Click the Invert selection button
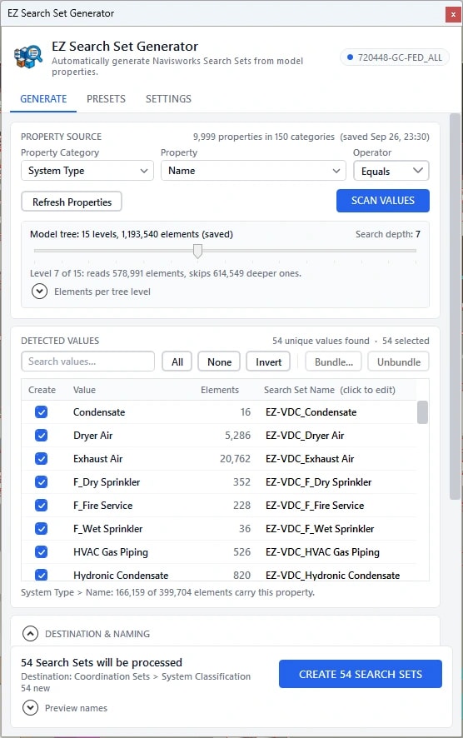 [268, 362]
